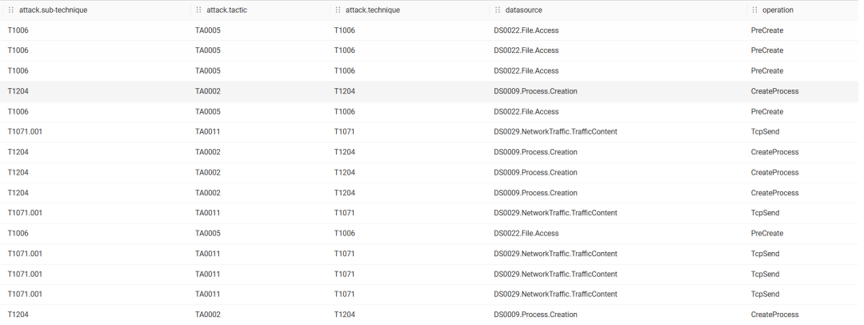Select the topmost TA0011 tactic cell
864x325 pixels.
[208, 132]
